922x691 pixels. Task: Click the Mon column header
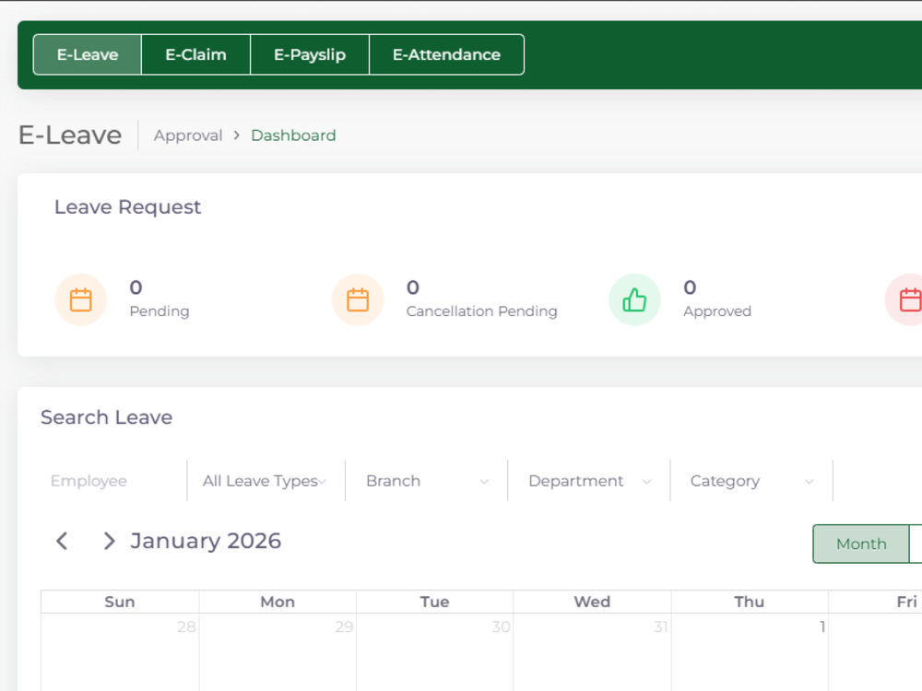(x=278, y=602)
